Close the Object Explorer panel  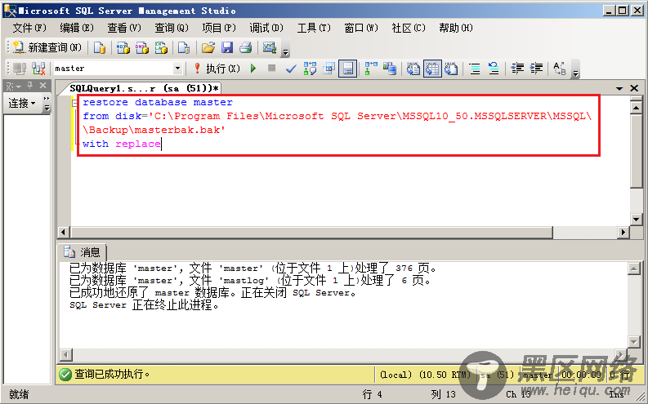pyautogui.click(x=43, y=86)
